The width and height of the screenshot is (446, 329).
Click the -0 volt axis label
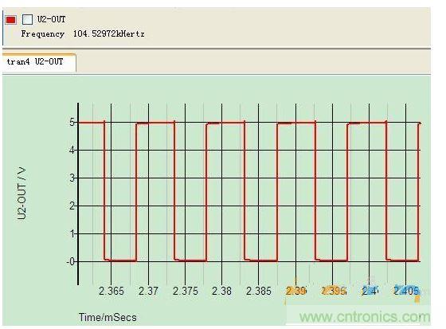pyautogui.click(x=71, y=261)
